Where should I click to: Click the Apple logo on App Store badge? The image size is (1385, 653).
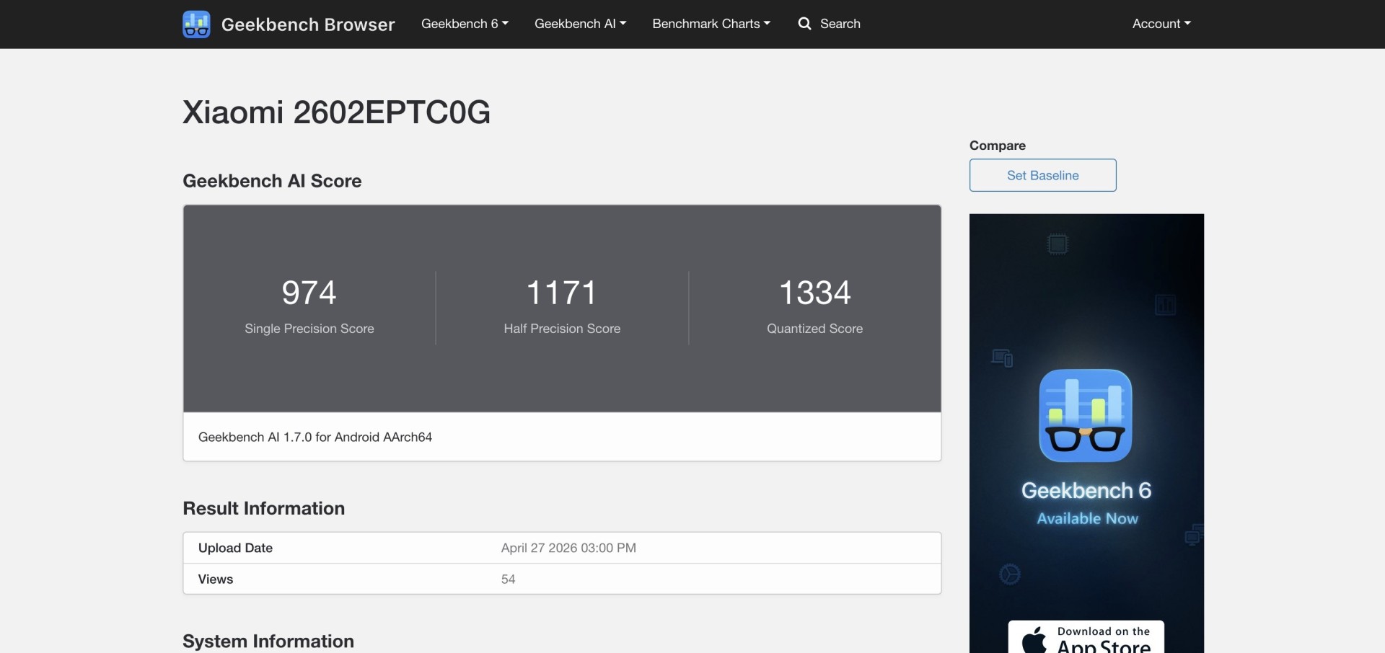(x=1034, y=640)
